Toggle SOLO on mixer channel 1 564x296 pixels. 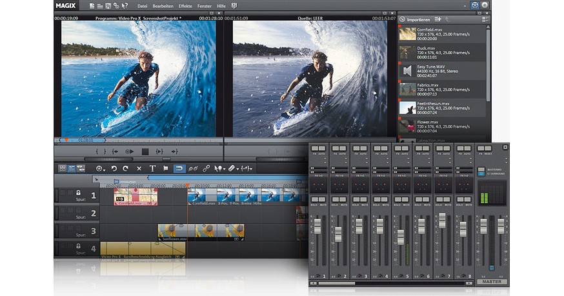(315, 200)
